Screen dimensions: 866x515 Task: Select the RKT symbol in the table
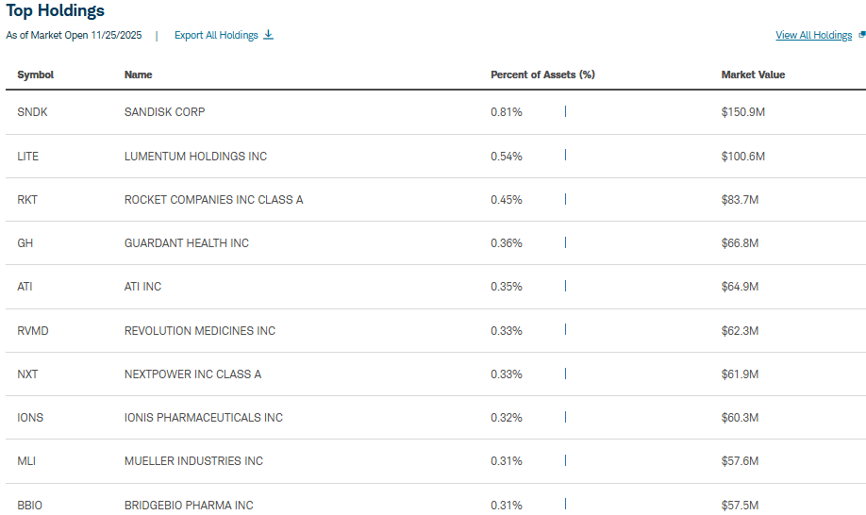pos(27,199)
